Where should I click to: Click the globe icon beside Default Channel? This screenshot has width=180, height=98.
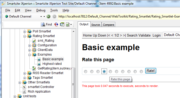6,16
